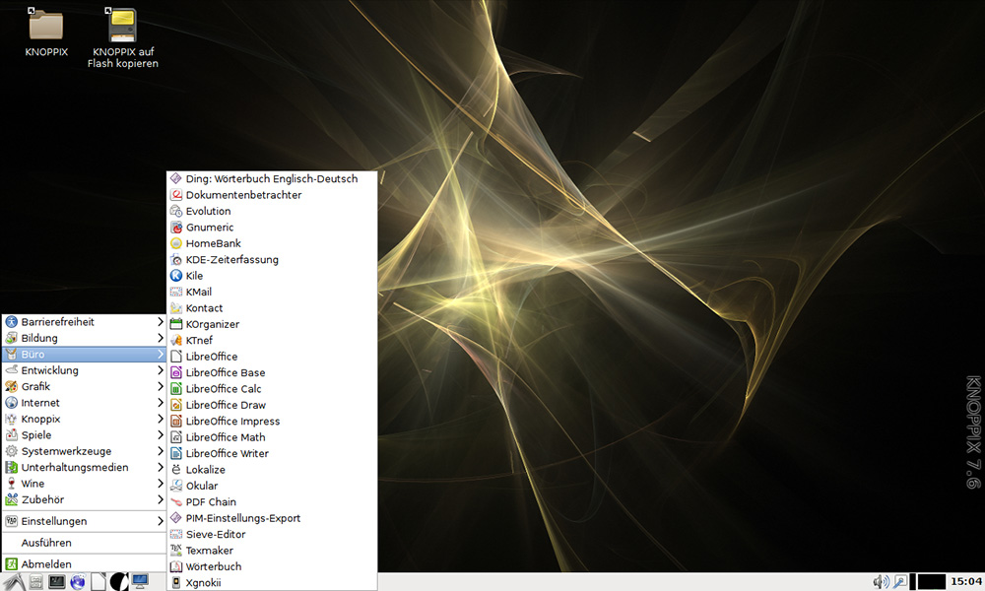Click the black CPU usage monitor in tray
Image resolution: width=985 pixels, height=591 pixels.
pos(932,582)
